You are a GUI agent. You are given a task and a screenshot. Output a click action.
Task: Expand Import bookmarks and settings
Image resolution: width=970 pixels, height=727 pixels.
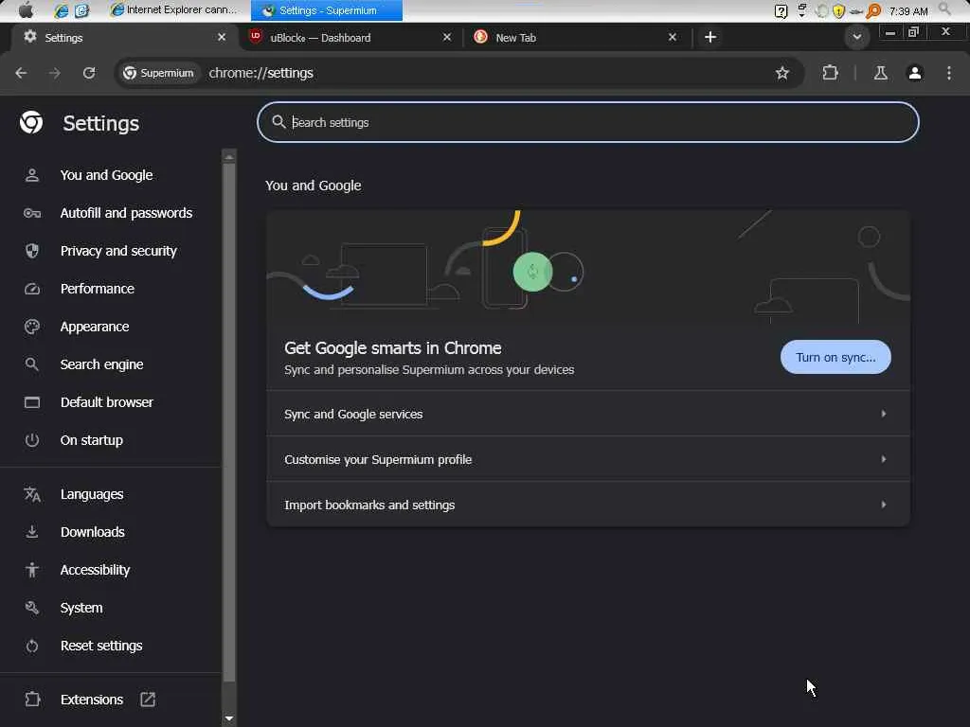click(x=587, y=505)
